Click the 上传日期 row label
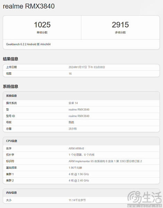Viewport: 163px width, 208px height. (11, 67)
